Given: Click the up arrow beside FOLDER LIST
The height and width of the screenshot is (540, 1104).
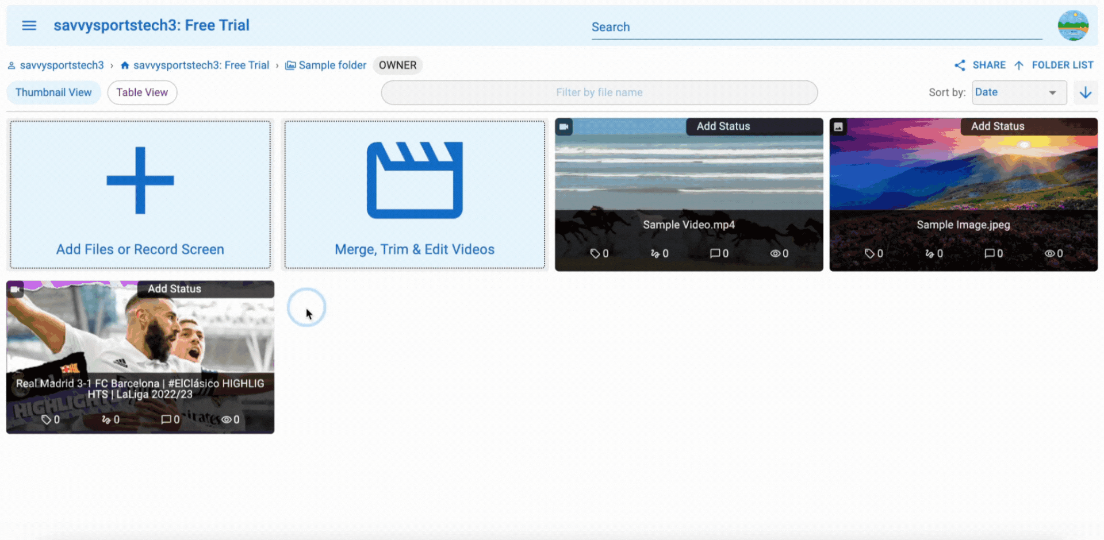Looking at the screenshot, I should (x=1019, y=65).
